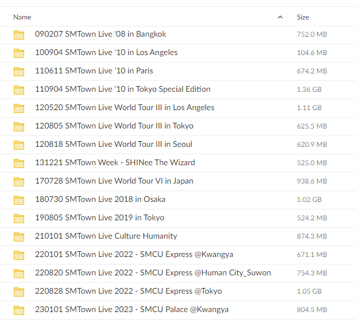The height and width of the screenshot is (327, 356).
Task: Sort by the Size column header
Action: [x=303, y=17]
